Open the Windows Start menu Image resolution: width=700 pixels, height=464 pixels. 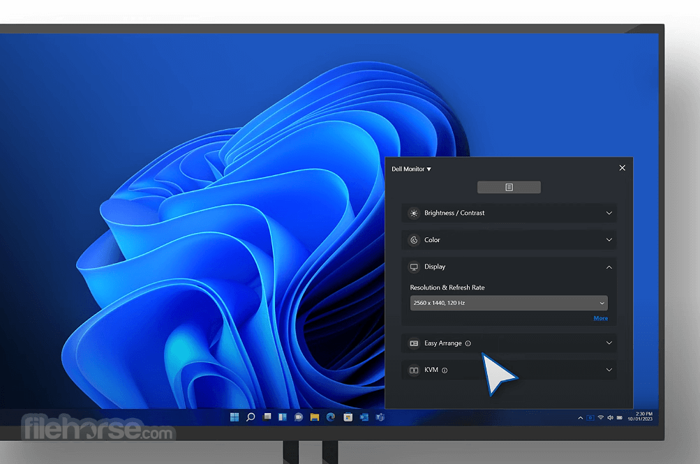pyautogui.click(x=234, y=417)
